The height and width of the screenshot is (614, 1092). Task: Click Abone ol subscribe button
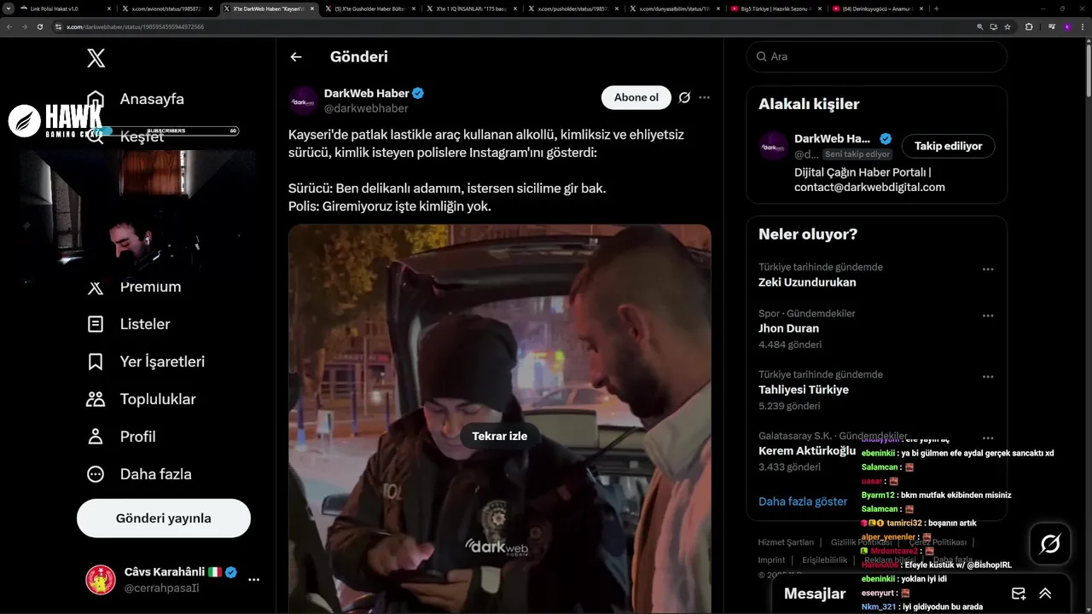(636, 97)
